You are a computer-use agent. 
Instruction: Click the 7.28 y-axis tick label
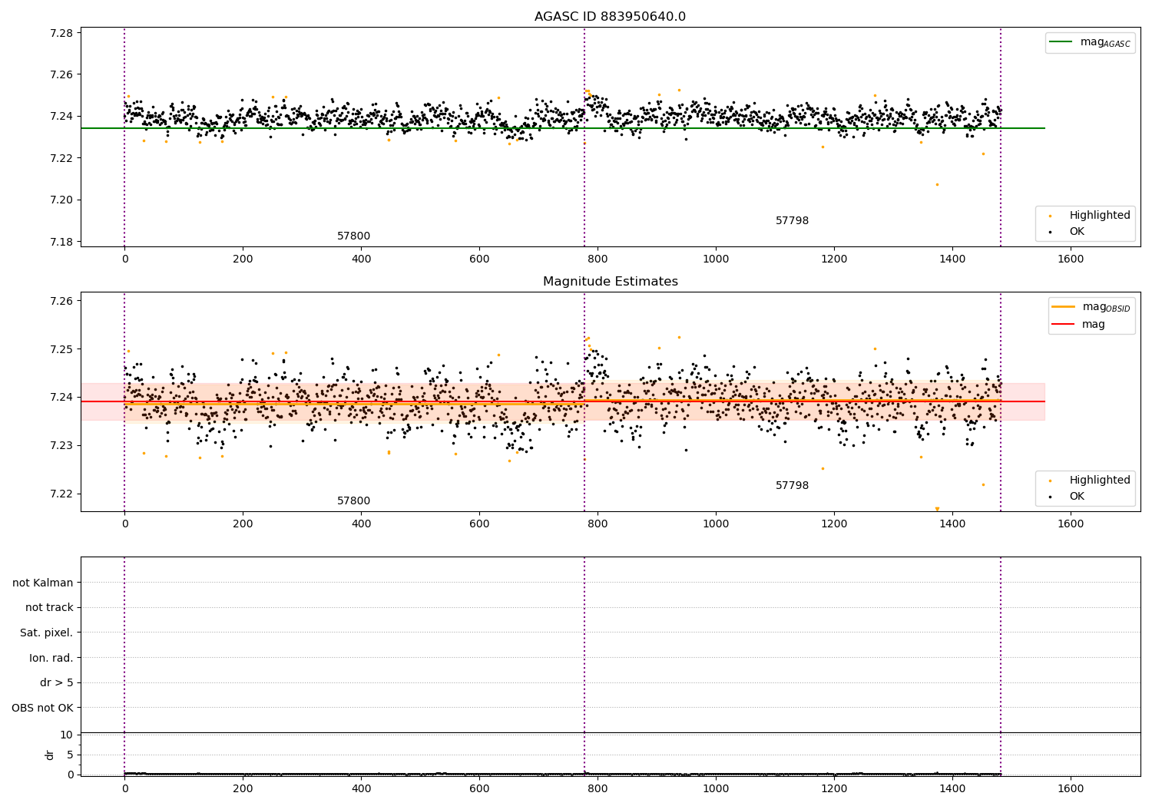click(60, 33)
